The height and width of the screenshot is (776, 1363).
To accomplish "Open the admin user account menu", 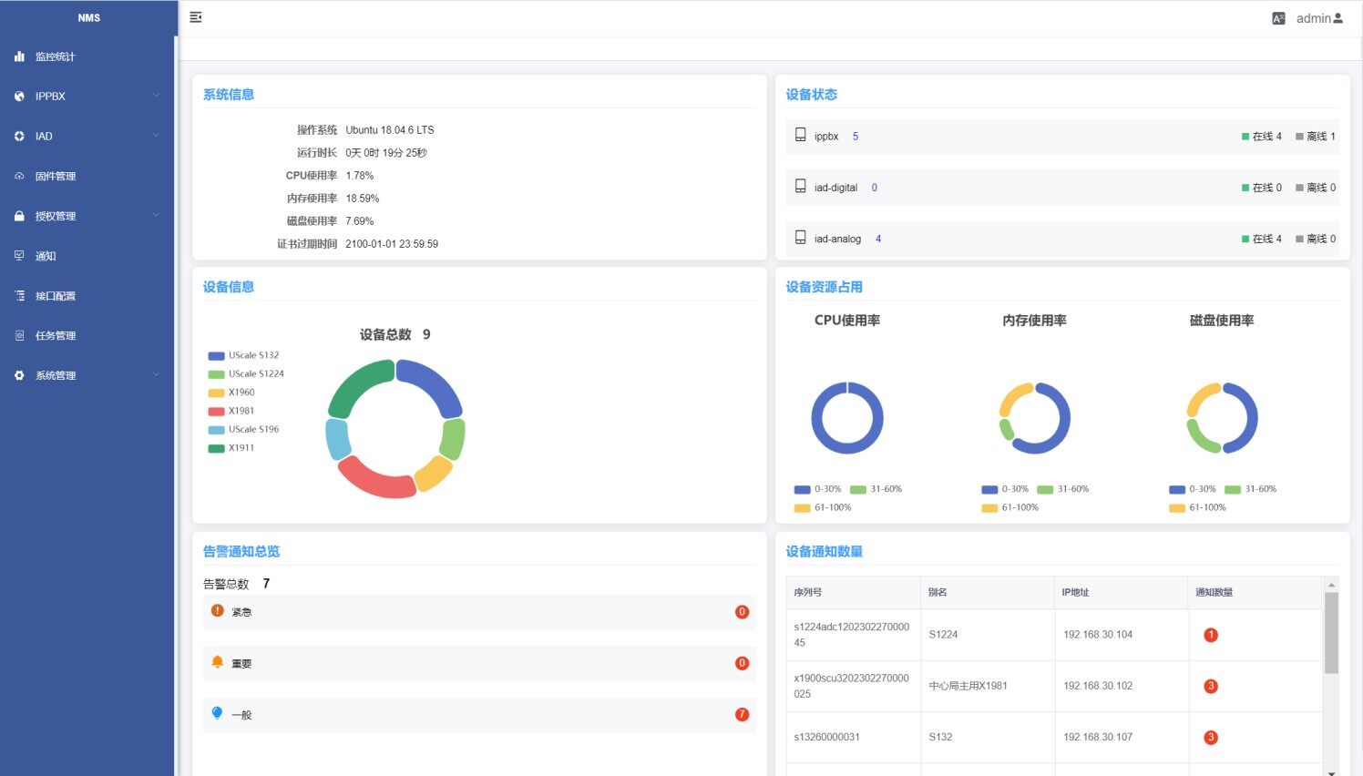I will click(1319, 18).
